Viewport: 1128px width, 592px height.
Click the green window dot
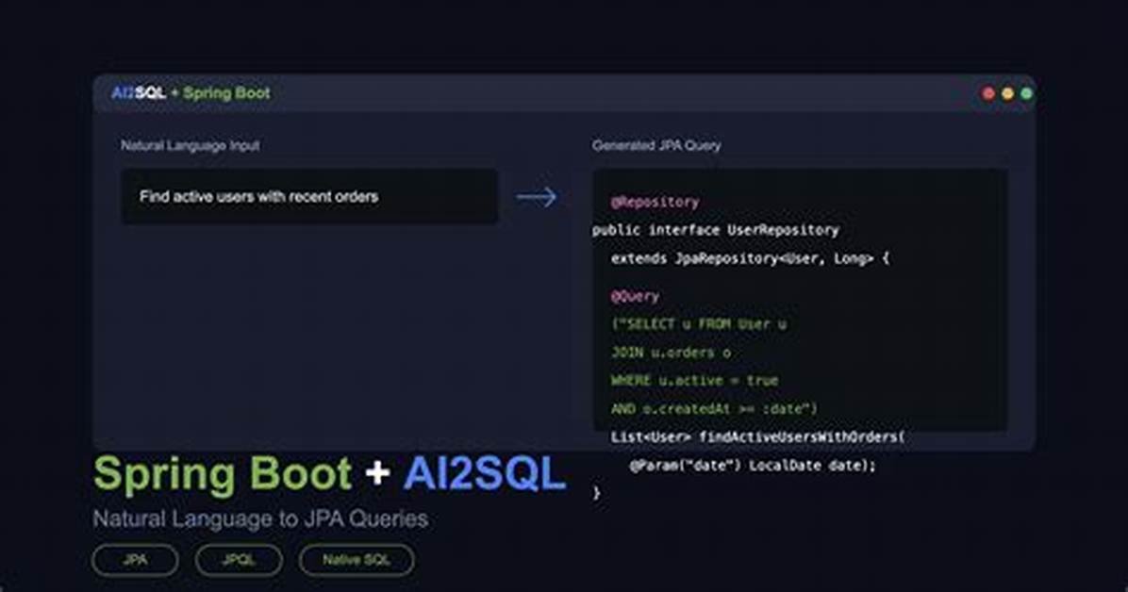click(x=1026, y=93)
